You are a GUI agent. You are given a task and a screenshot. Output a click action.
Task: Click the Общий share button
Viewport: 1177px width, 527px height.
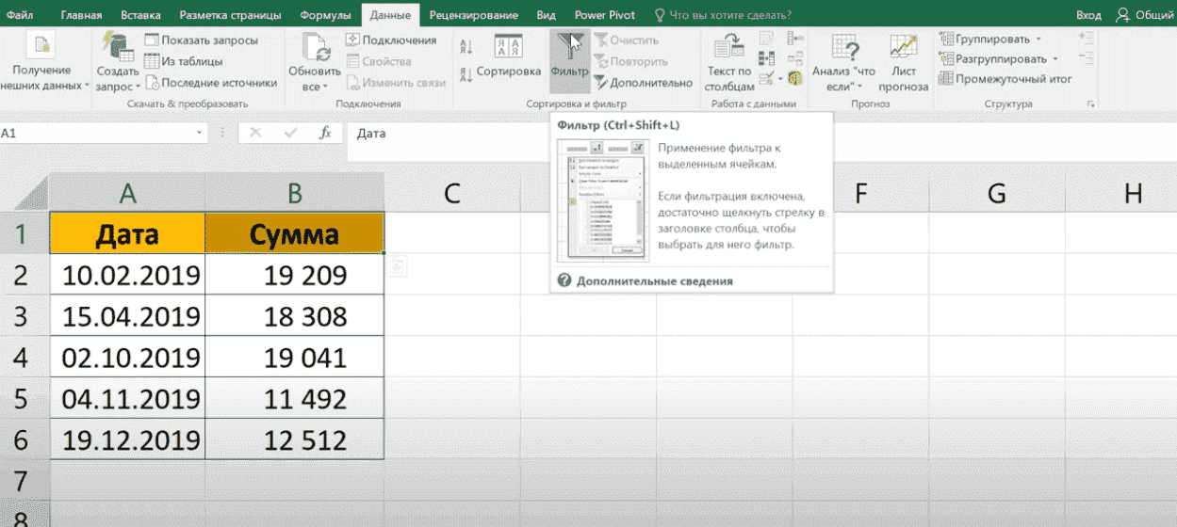tap(1143, 15)
